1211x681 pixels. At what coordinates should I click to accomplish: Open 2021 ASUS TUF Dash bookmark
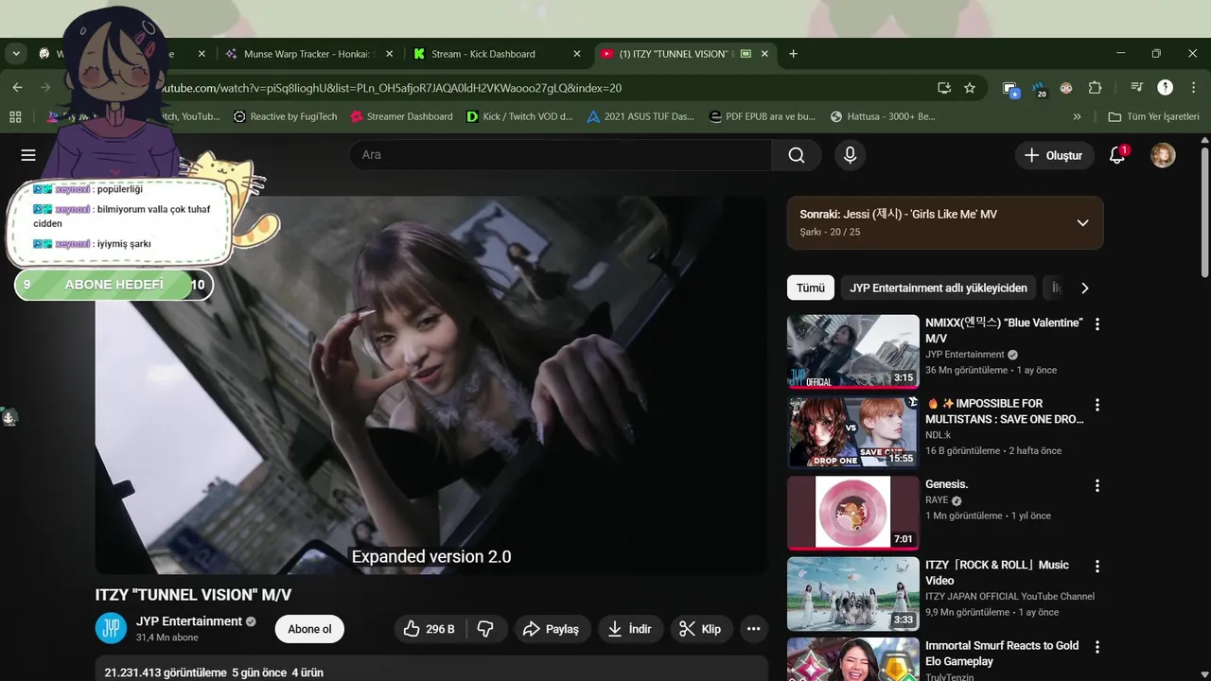[641, 116]
